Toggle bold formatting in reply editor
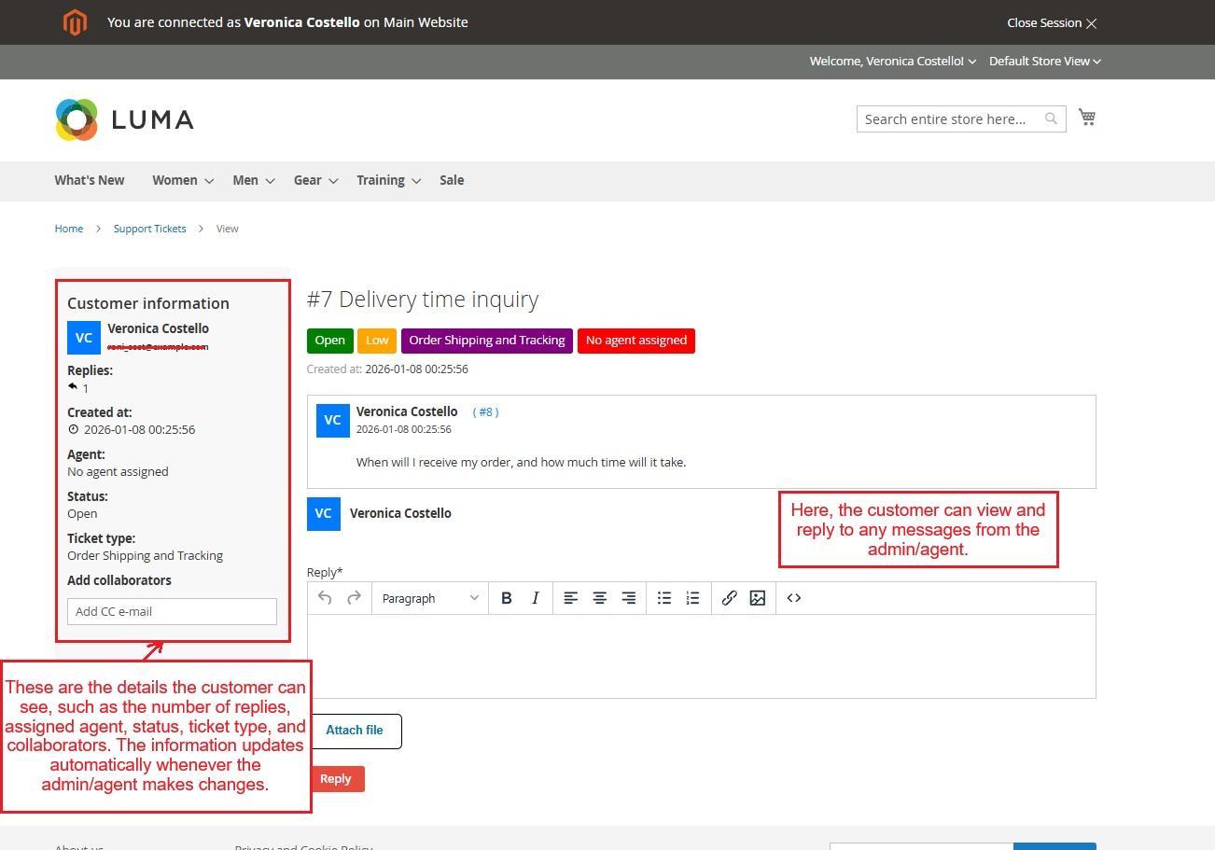The image size is (1215, 850). [506, 598]
